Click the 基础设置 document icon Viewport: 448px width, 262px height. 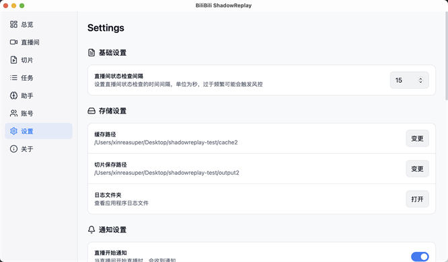tap(91, 52)
